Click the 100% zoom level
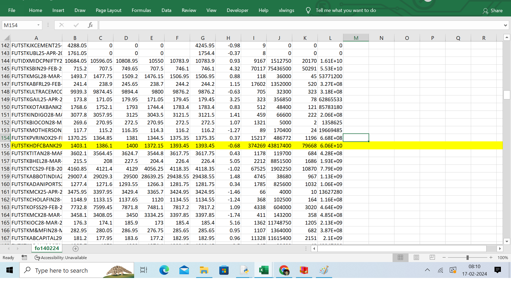The width and height of the screenshot is (511, 287). pos(502,258)
